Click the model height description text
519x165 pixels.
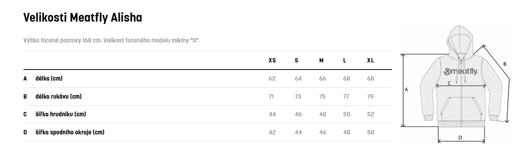click(112, 40)
